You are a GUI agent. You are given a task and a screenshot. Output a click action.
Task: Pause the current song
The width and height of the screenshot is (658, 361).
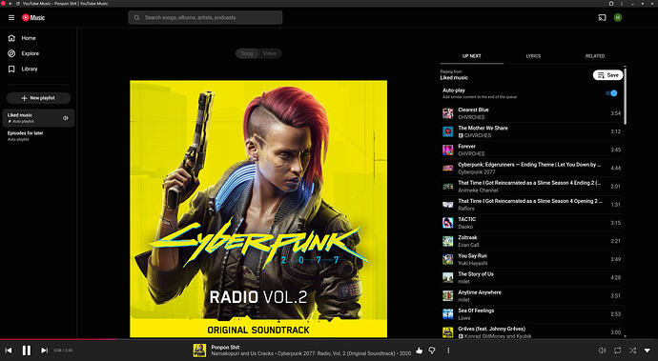click(27, 351)
